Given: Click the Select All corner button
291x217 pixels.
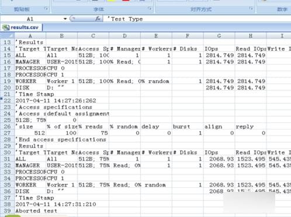Looking at the screenshot, I should 7,36.
